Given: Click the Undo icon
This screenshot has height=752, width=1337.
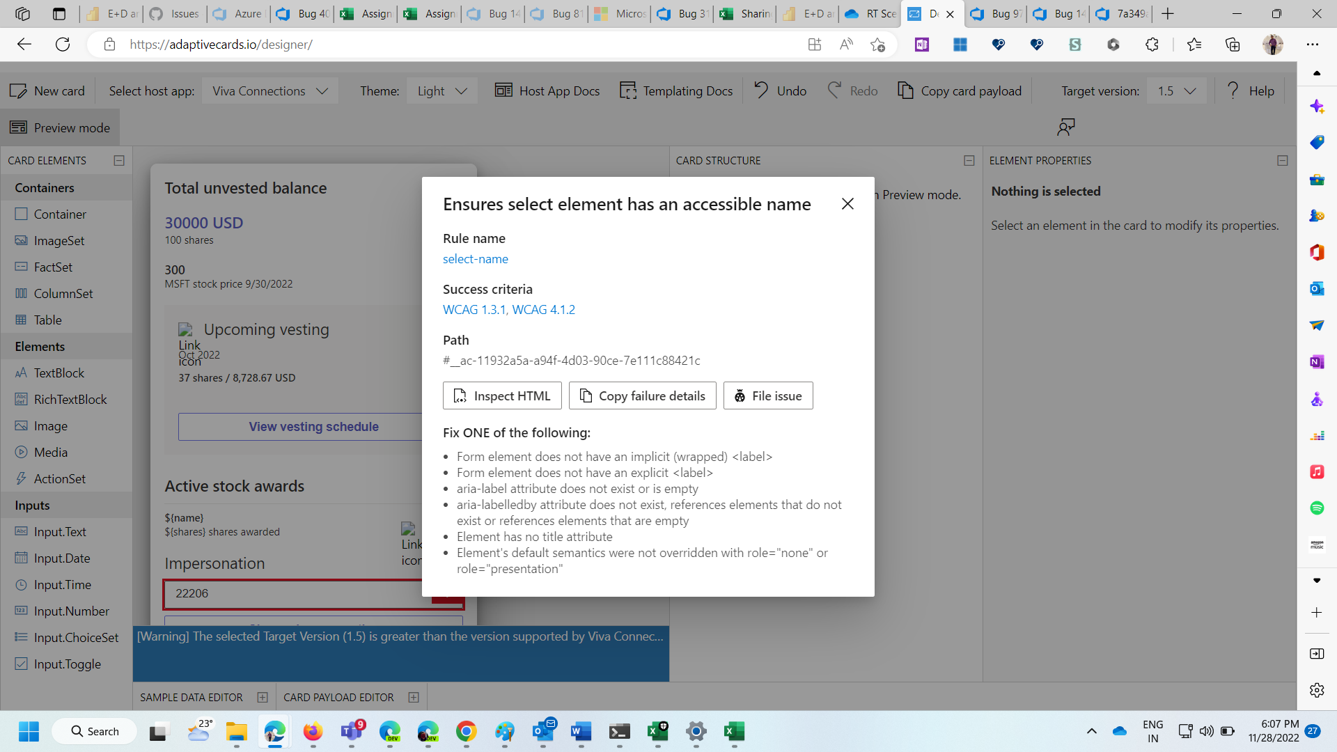Looking at the screenshot, I should coord(762,91).
